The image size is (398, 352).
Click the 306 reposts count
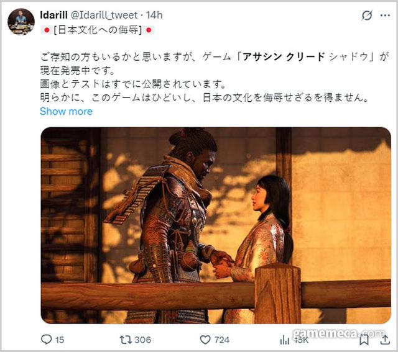(143, 340)
